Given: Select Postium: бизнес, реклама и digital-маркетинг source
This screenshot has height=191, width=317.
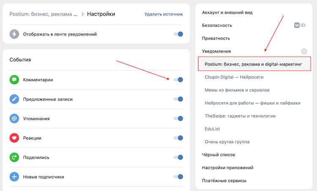Looking at the screenshot, I should point(254,64).
